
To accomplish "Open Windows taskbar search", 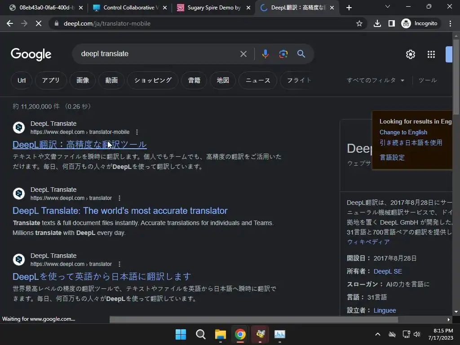I will click(201, 334).
